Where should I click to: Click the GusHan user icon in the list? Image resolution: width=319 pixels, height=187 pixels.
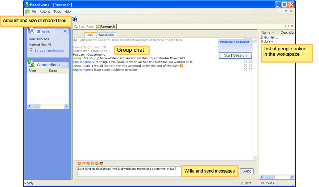point(262,37)
